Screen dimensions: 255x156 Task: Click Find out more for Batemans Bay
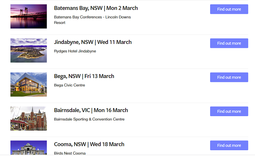[229, 9]
